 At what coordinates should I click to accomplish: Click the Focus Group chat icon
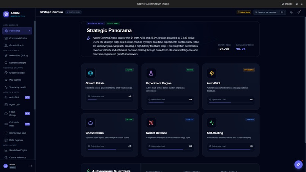pos(6,114)
